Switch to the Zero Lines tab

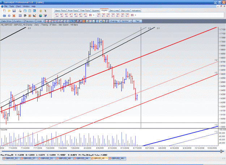pos(114,10)
